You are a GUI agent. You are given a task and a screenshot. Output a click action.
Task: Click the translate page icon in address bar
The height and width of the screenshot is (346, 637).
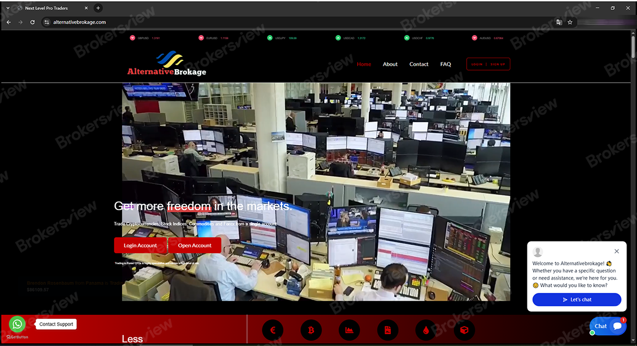pos(559,22)
